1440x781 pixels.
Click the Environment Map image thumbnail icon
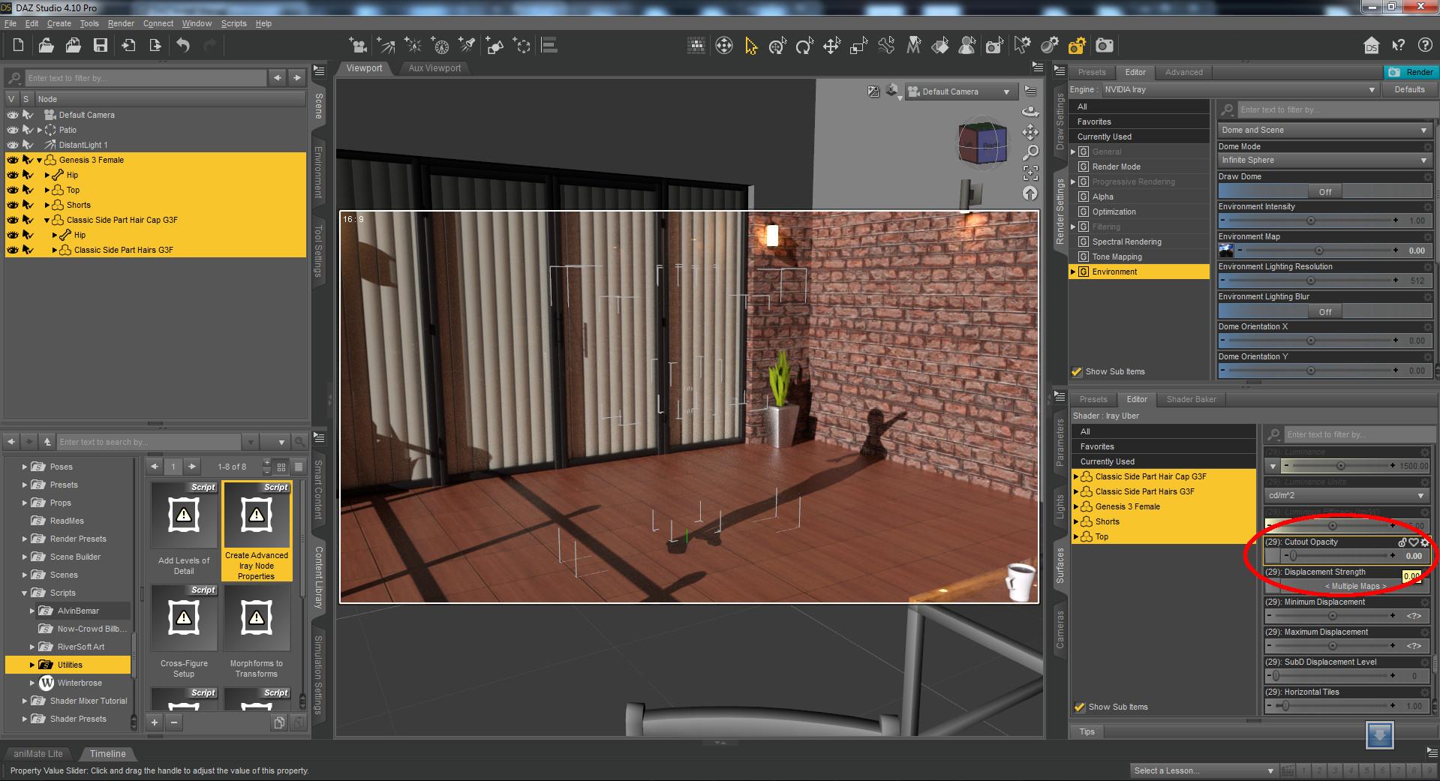(1226, 251)
